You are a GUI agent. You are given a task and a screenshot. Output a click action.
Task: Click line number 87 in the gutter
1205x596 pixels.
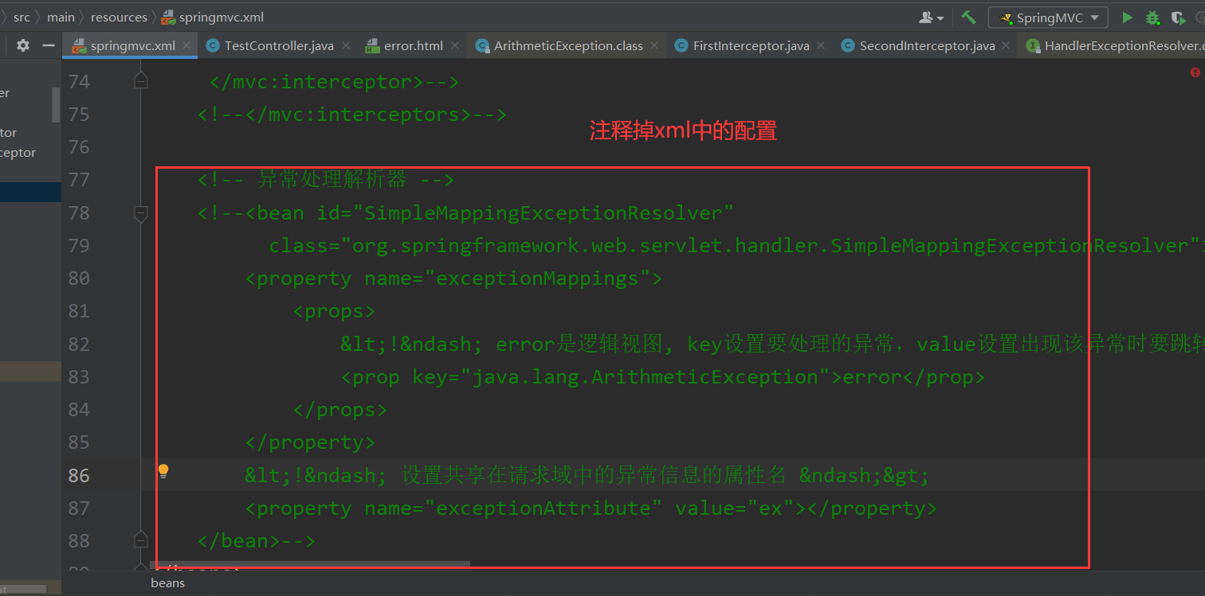click(x=79, y=508)
